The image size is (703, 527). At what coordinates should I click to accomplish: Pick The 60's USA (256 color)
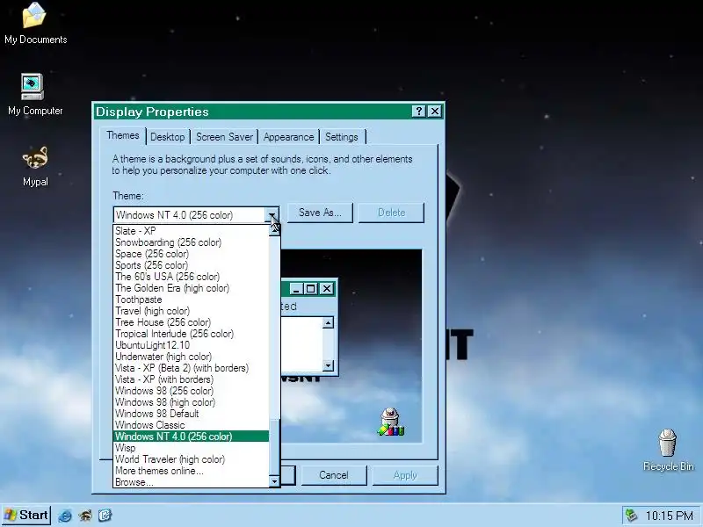(x=191, y=277)
